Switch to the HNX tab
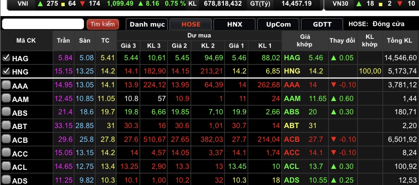 235,24
